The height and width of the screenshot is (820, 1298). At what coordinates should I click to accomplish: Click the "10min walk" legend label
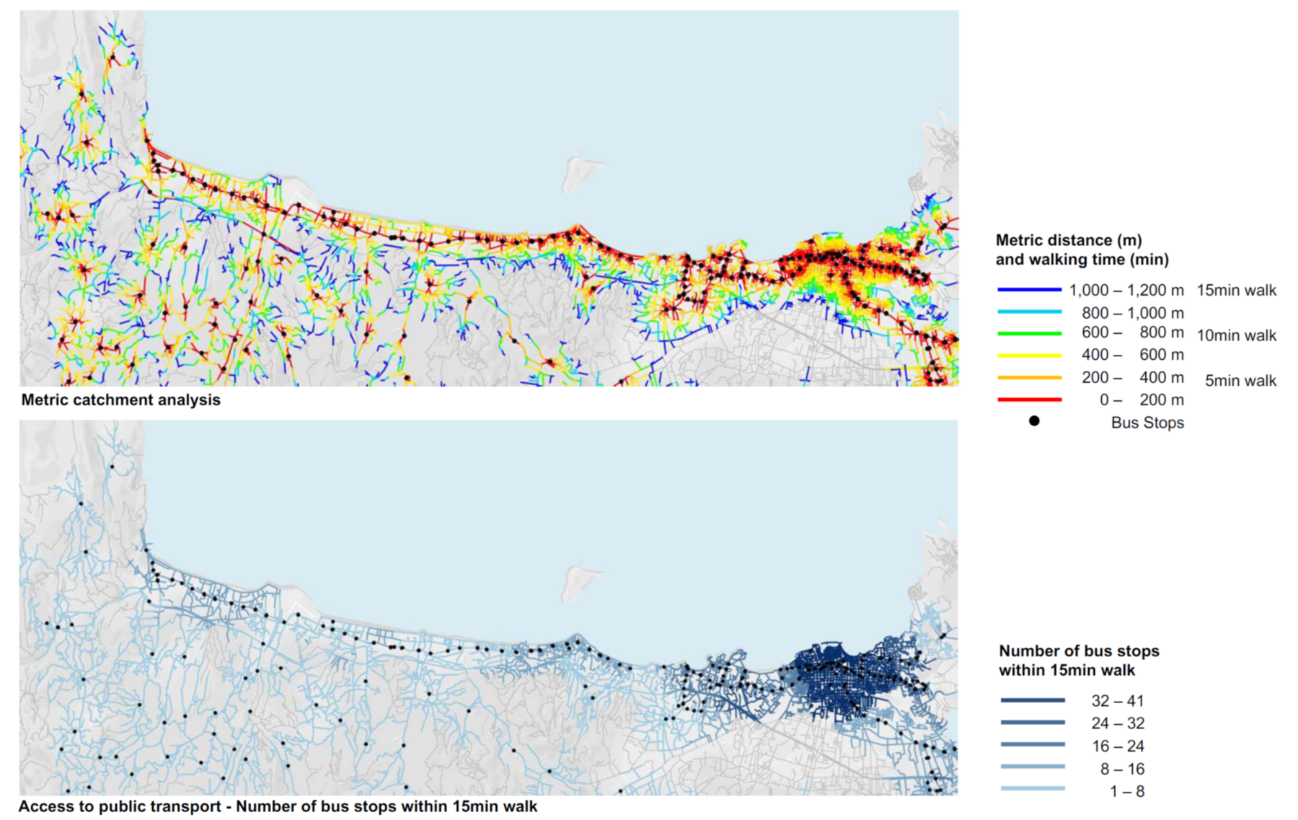1236,335
